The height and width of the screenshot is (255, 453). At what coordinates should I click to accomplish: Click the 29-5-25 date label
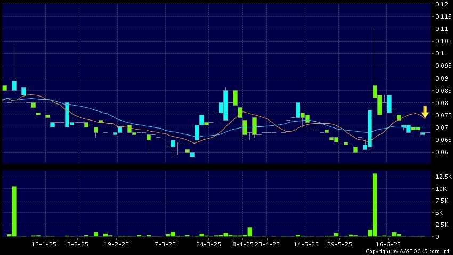[x=340, y=244]
